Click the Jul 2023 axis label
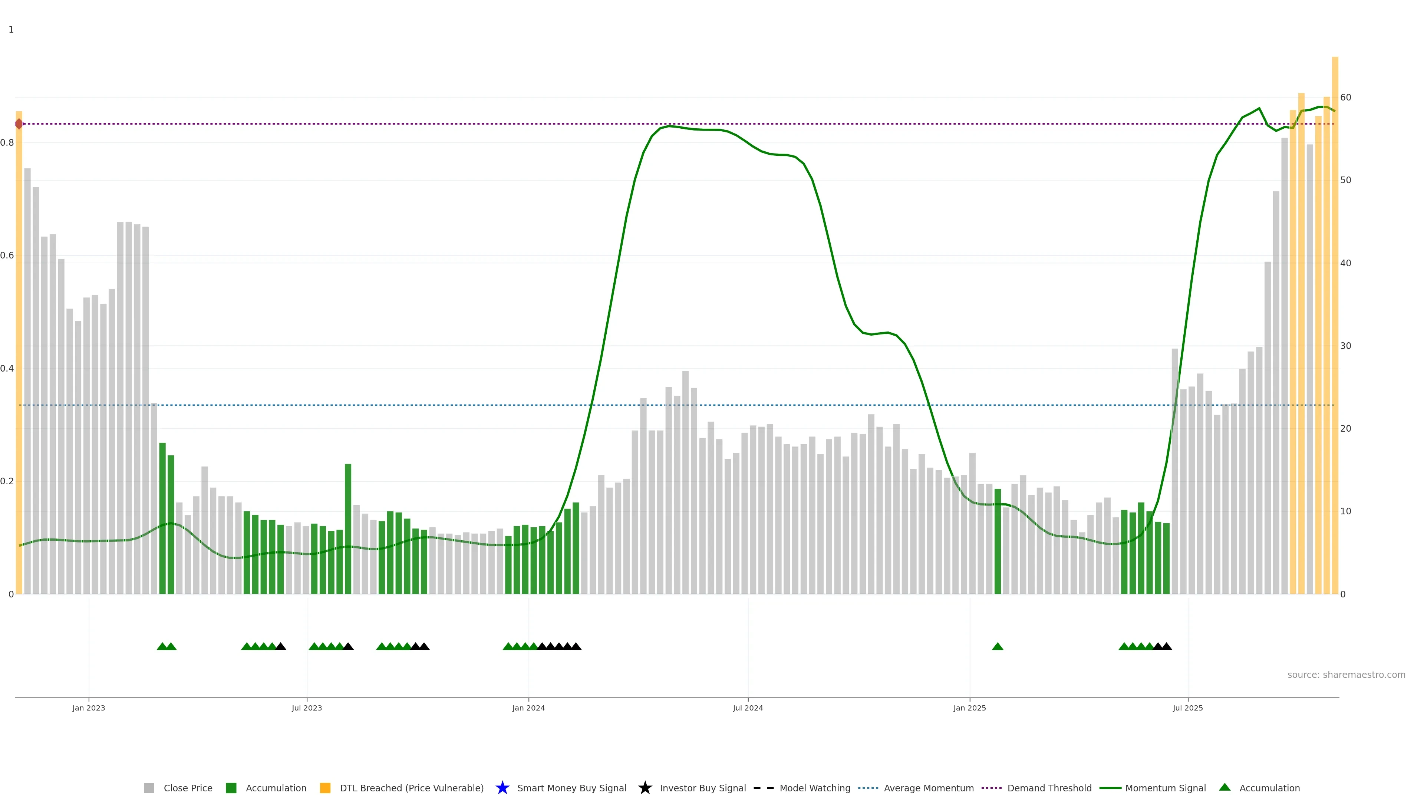Screen dimensions: 1424x801 click(x=307, y=708)
